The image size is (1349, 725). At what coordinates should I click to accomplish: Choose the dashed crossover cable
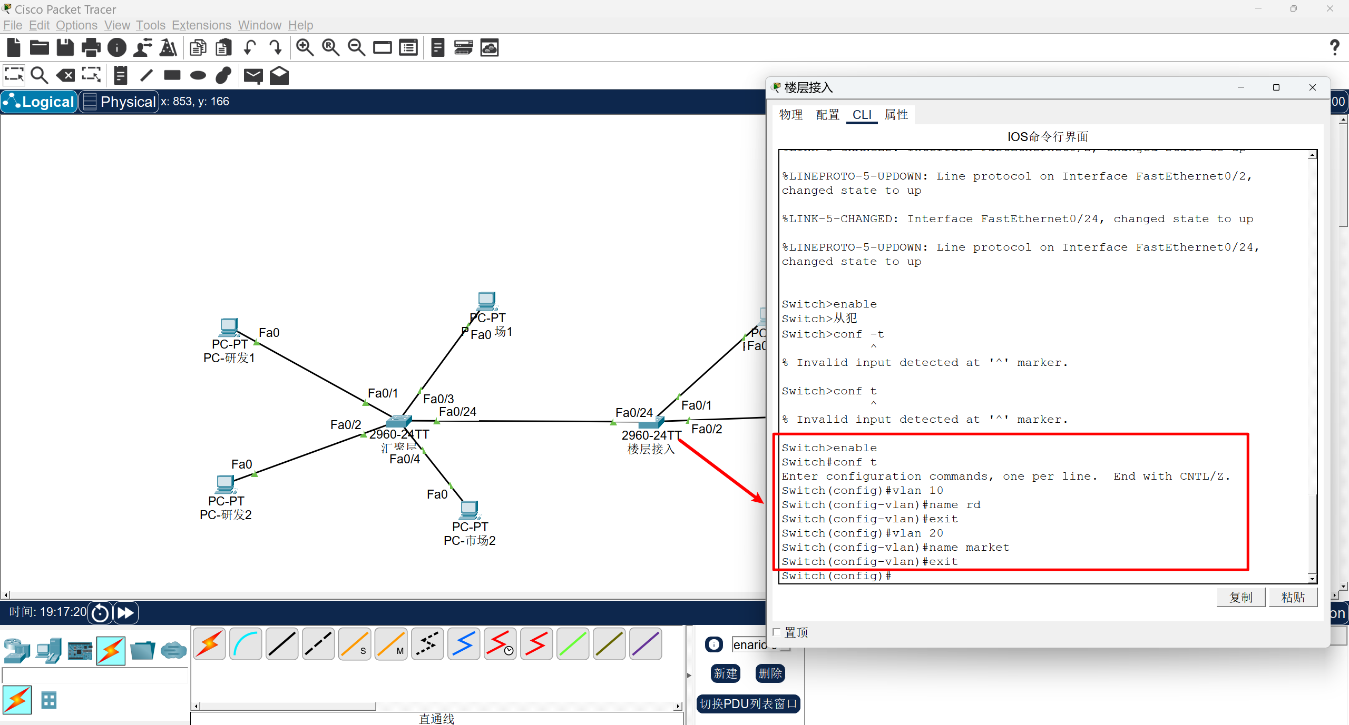tap(318, 643)
